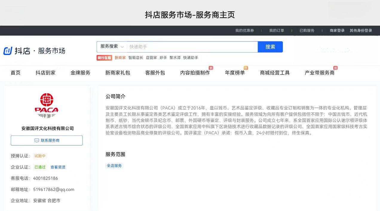Screen dimensions: 380x211
Task: Click the 服务市场 title text
Action: (x=52, y=51)
